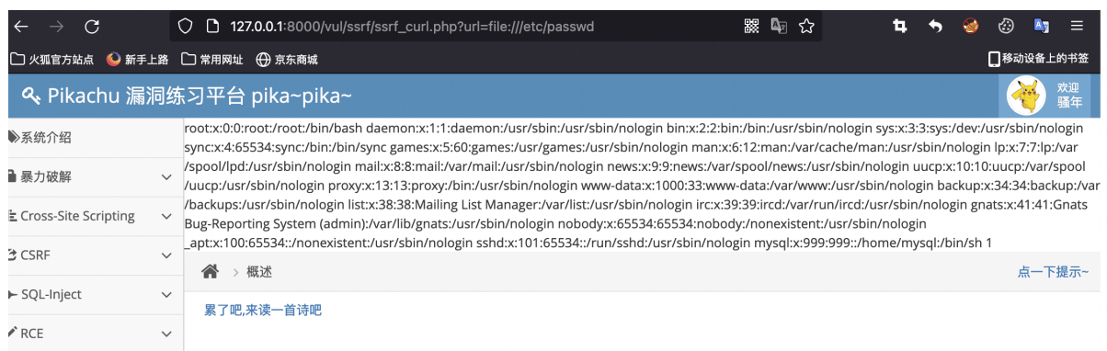Open the QR code icon in address bar

click(x=751, y=26)
